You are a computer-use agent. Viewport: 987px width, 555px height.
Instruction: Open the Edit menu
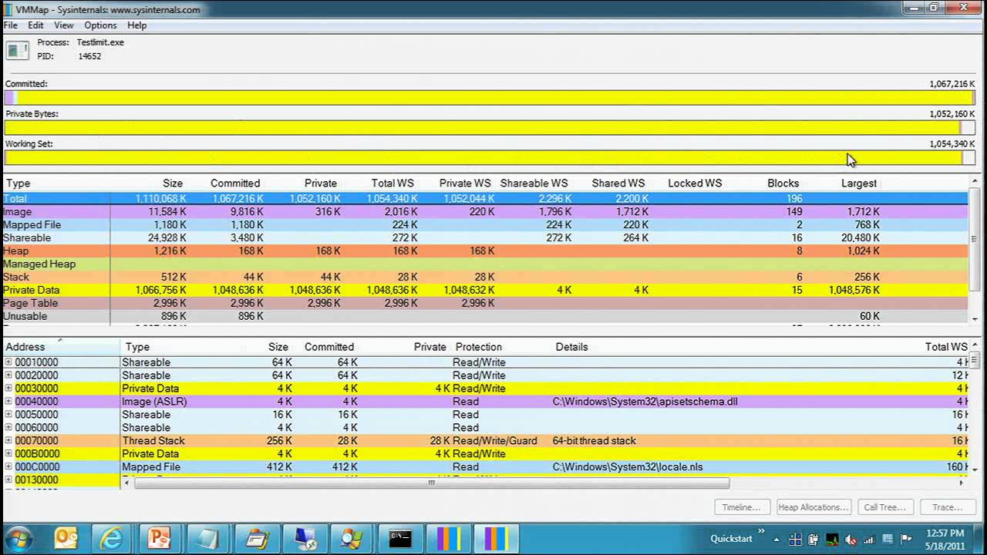pos(36,25)
